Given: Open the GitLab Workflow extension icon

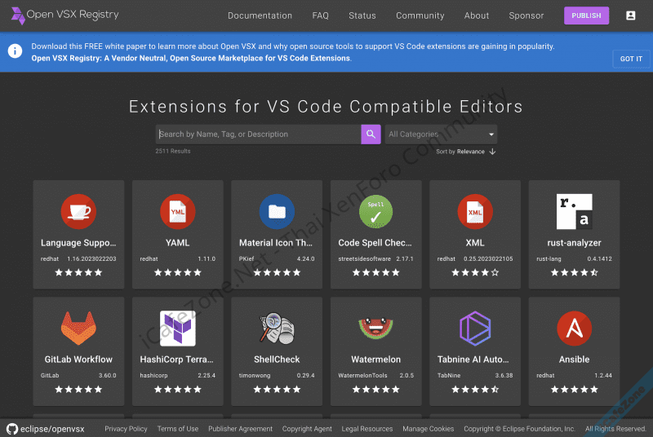Looking at the screenshot, I should 78,329.
